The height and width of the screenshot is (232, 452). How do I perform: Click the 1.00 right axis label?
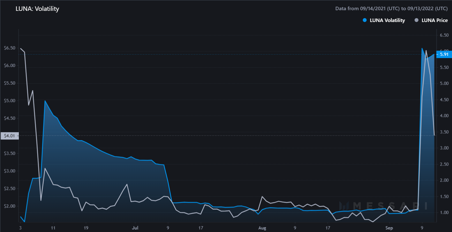444,212
